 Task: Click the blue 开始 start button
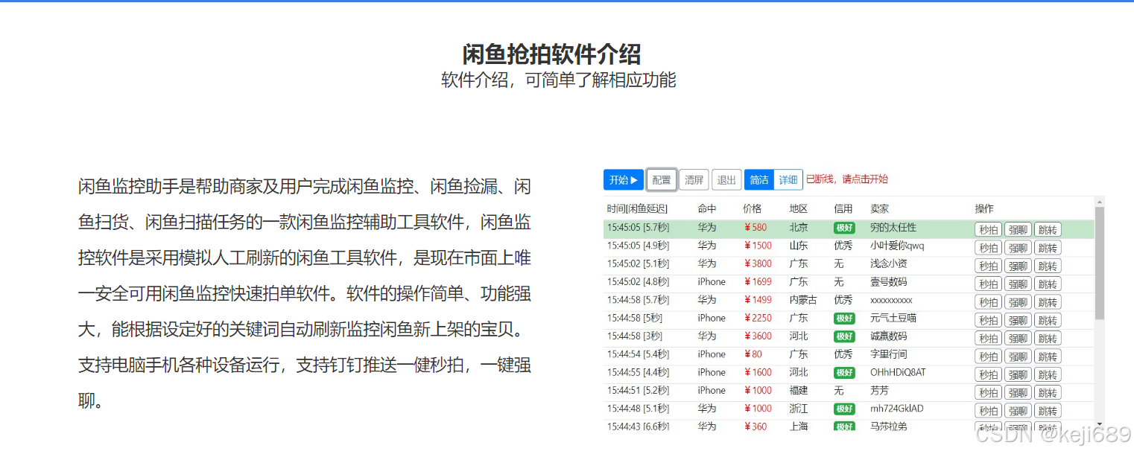624,179
